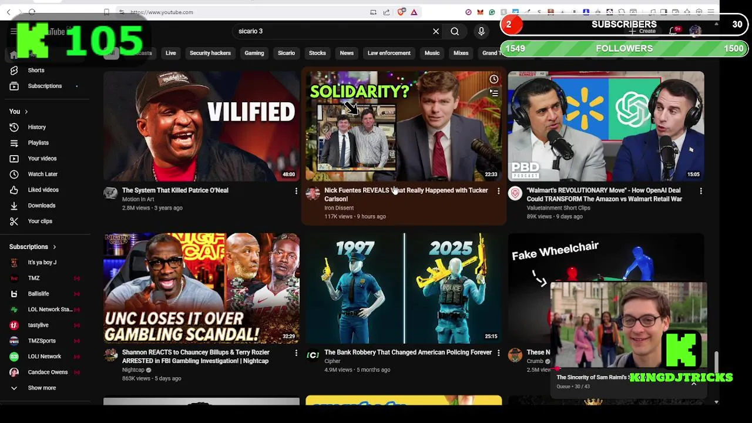Viewport: 752px width, 423px height.
Task: Open The Bank Robbery That Changed American Policing title
Action: pos(408,352)
